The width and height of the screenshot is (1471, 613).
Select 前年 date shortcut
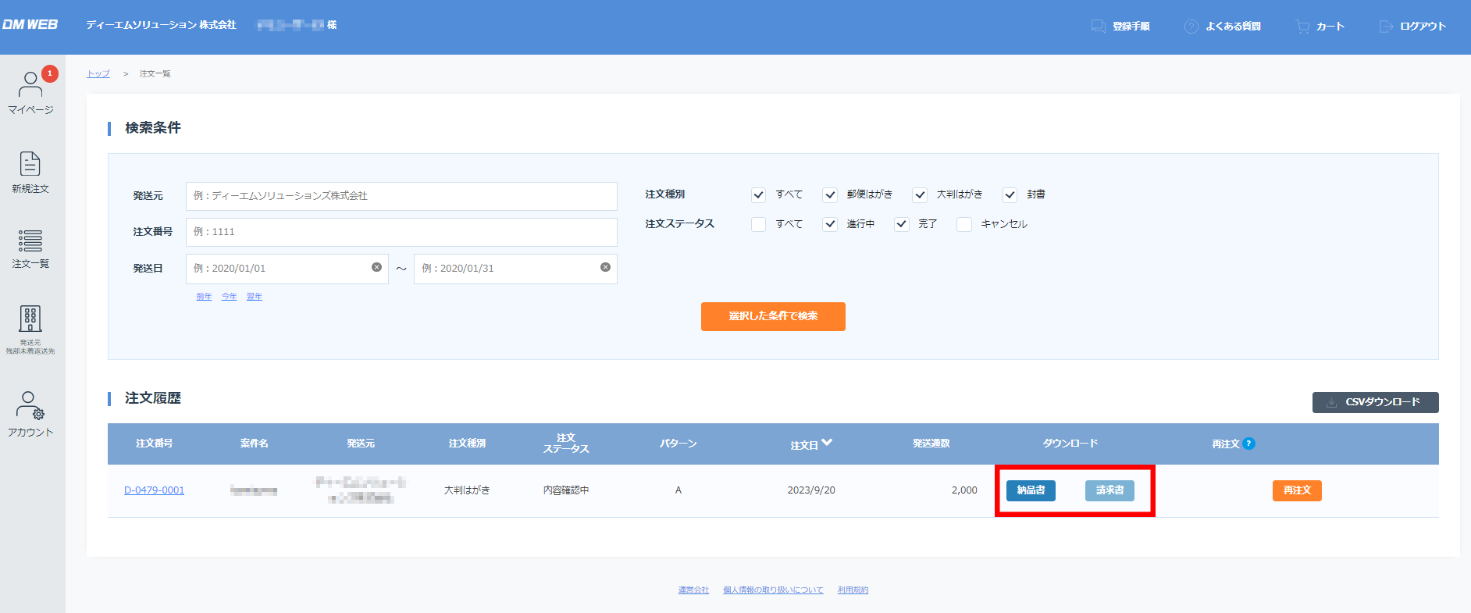(x=204, y=297)
